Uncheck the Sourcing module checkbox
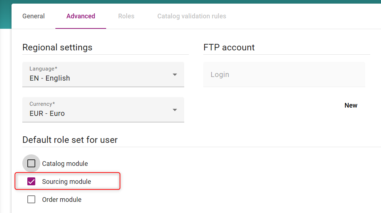 31,181
